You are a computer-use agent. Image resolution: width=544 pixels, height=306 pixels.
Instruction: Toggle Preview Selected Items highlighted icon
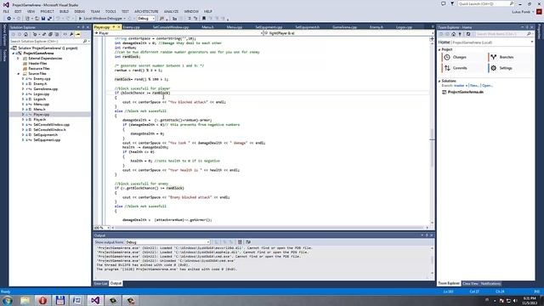pos(78,34)
